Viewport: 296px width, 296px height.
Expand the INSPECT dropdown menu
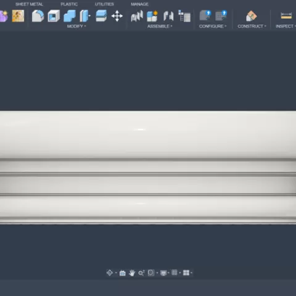[x=286, y=27]
